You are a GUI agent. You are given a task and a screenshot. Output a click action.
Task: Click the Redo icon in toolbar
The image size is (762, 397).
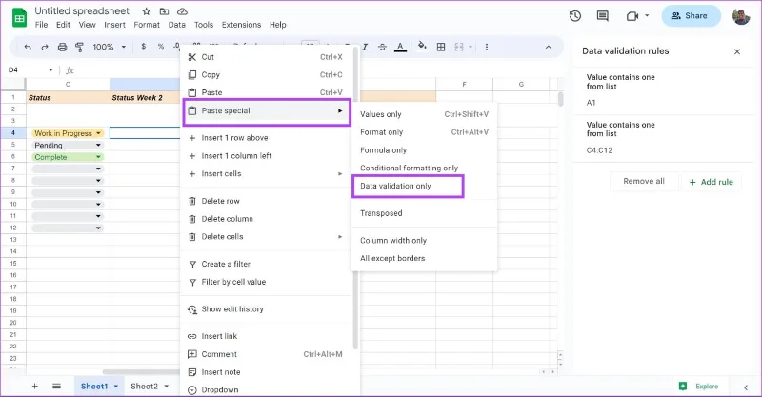click(45, 48)
